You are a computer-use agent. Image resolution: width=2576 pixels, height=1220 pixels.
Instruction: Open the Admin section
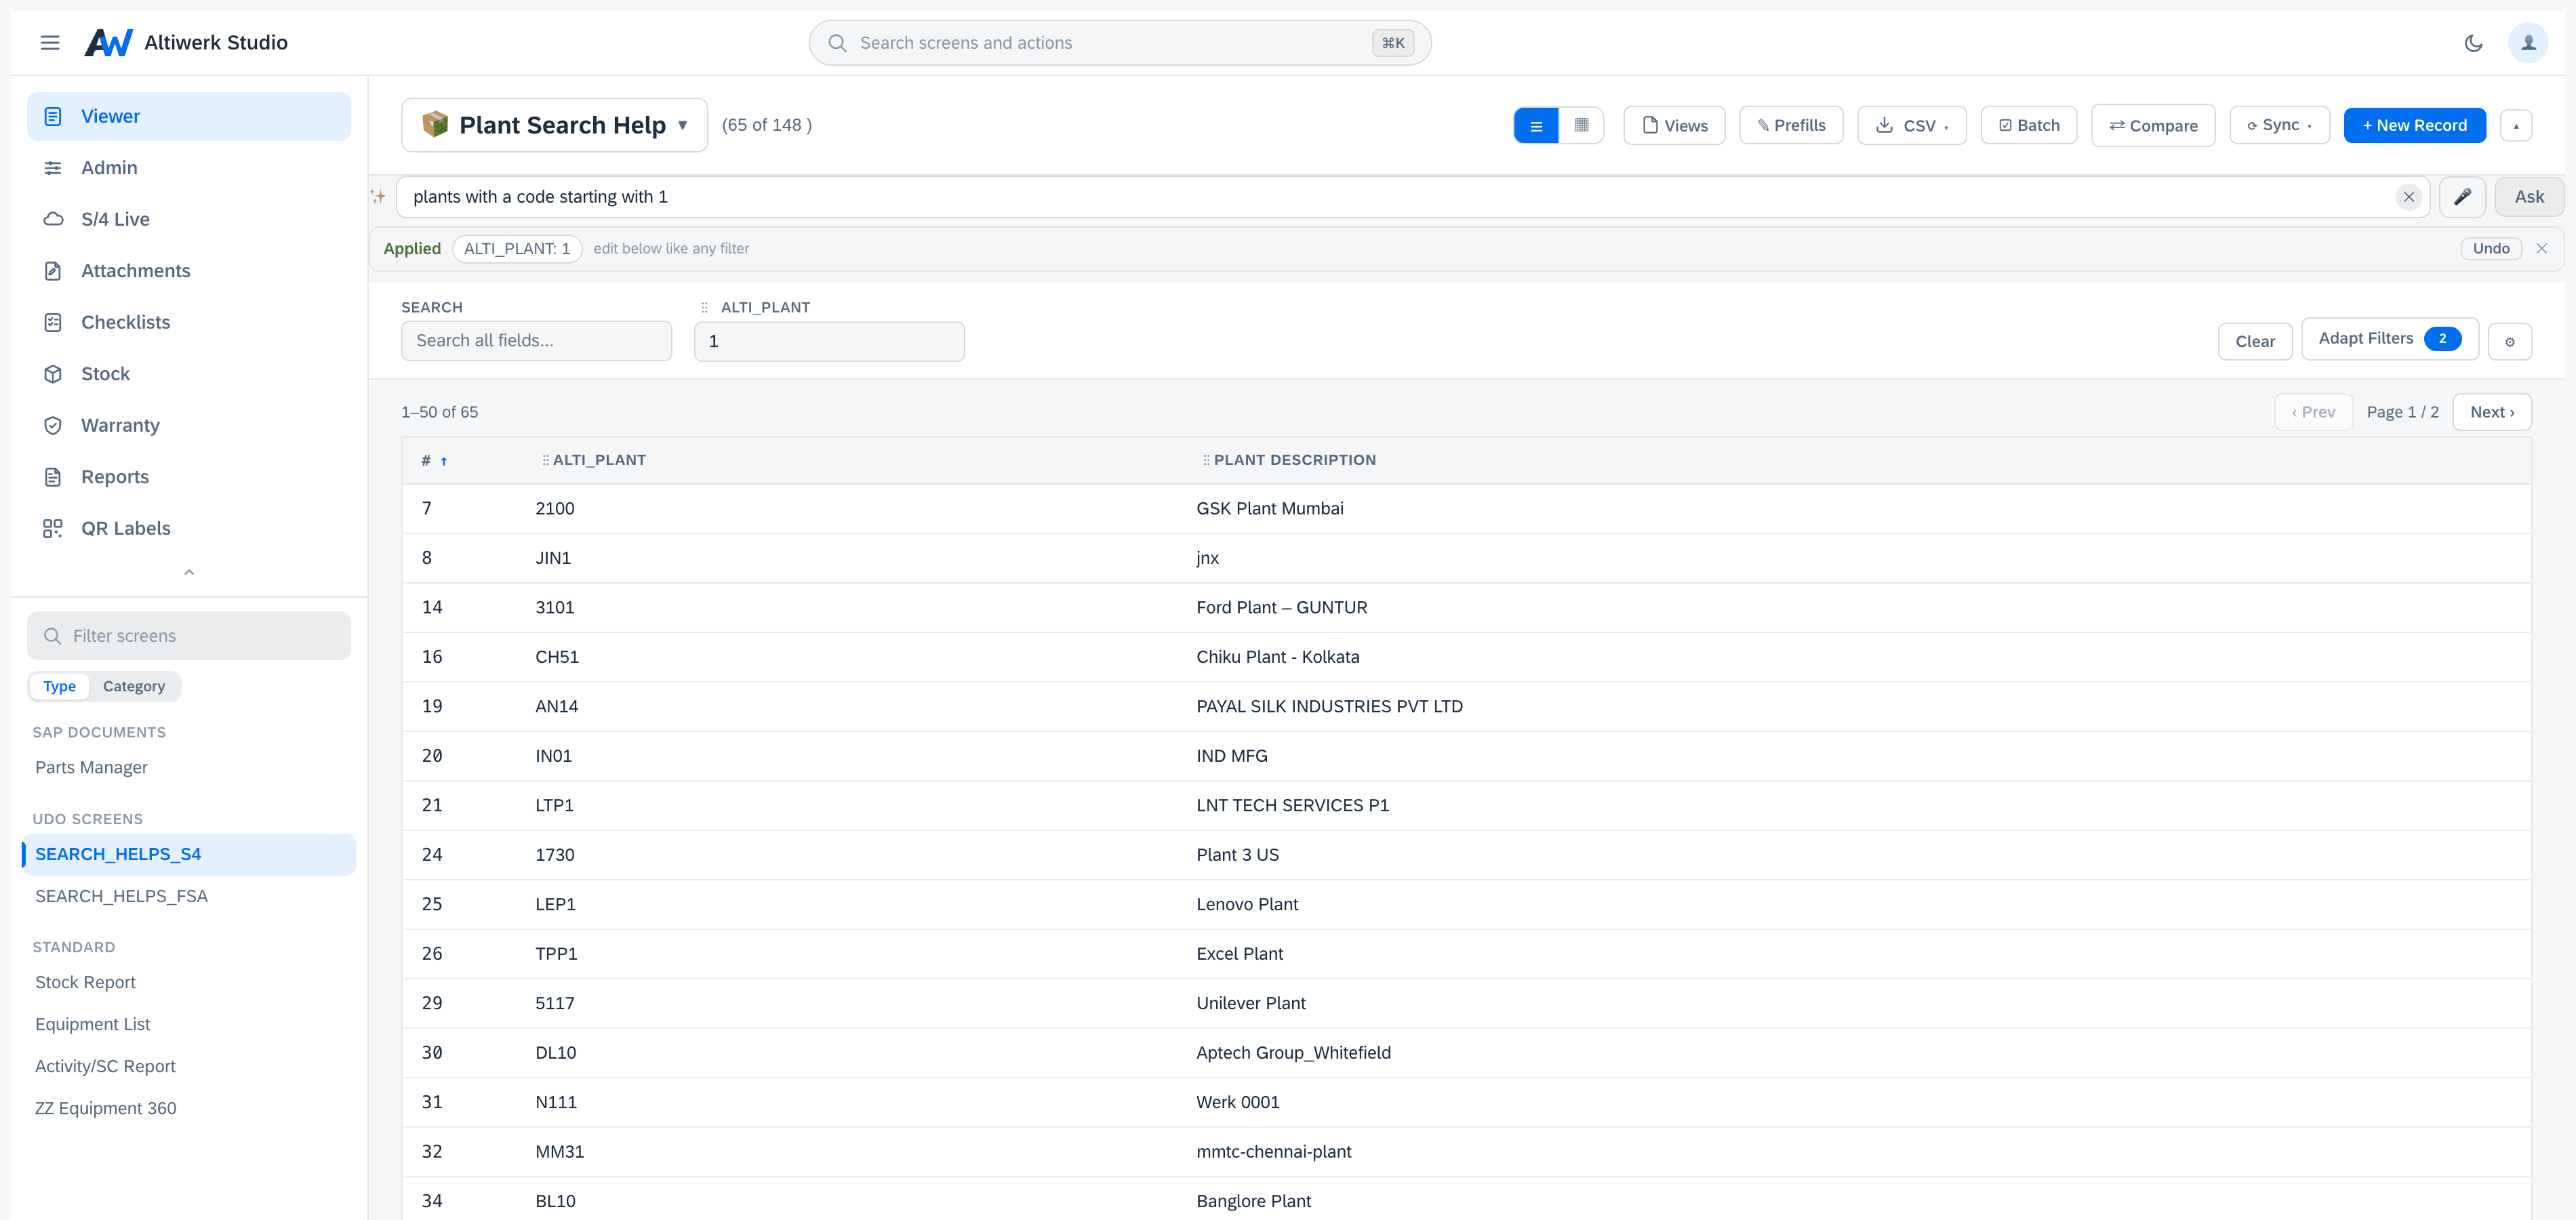tap(189, 168)
